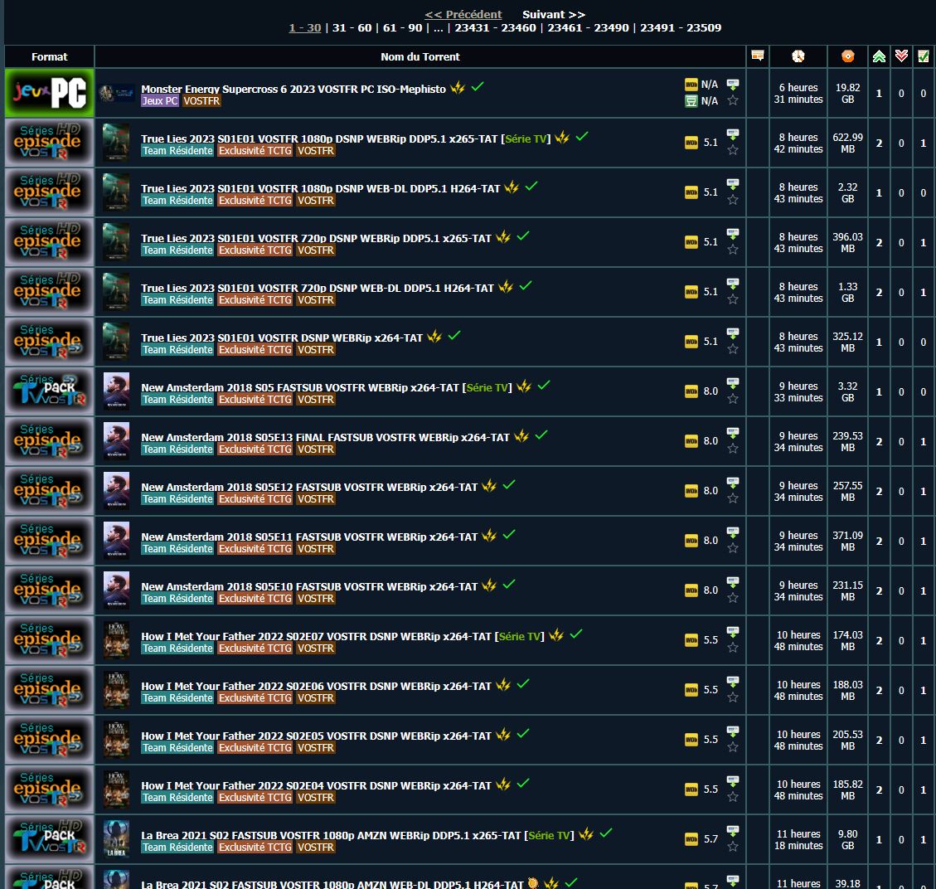
Task: Click the 19.82 GB size cell
Action: 847,93
